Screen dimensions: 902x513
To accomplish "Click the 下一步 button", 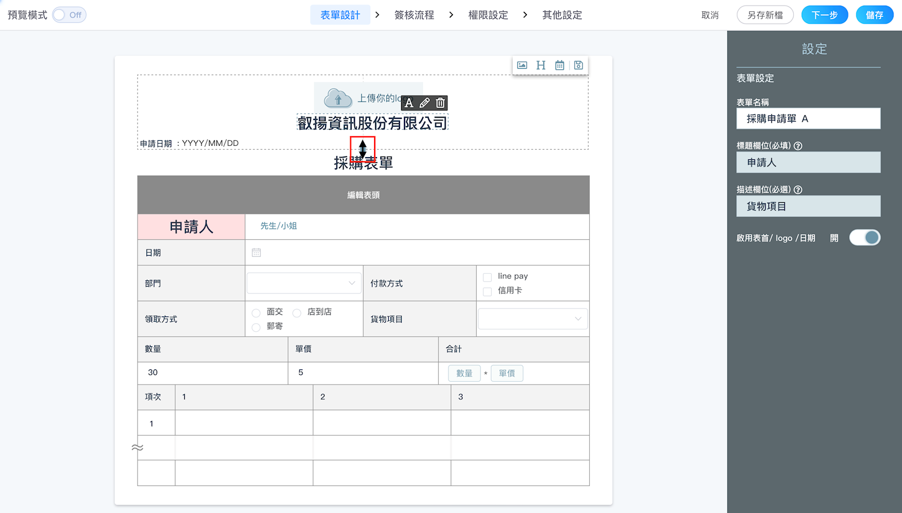I will (824, 15).
